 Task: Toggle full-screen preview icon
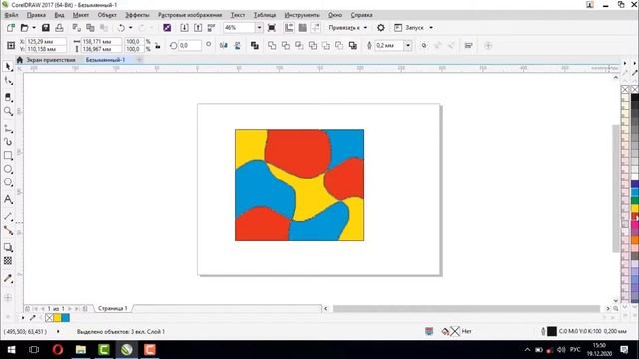(x=271, y=28)
